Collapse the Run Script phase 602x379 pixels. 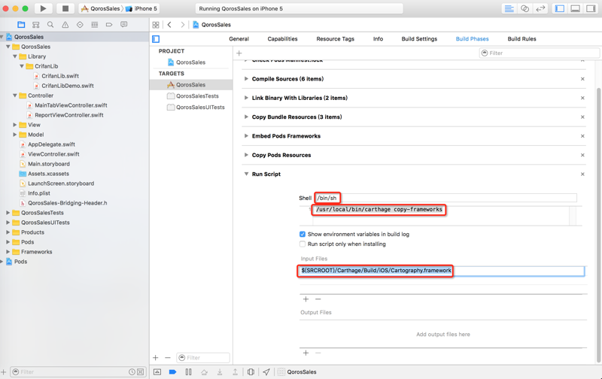[x=246, y=174]
